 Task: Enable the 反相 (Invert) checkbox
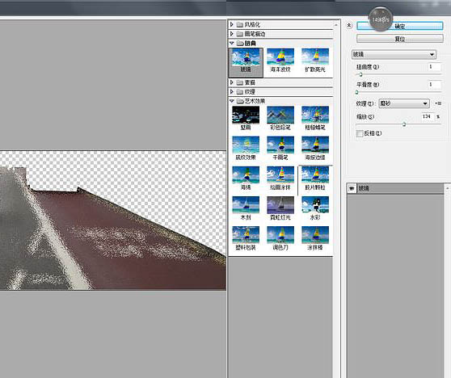(360, 133)
